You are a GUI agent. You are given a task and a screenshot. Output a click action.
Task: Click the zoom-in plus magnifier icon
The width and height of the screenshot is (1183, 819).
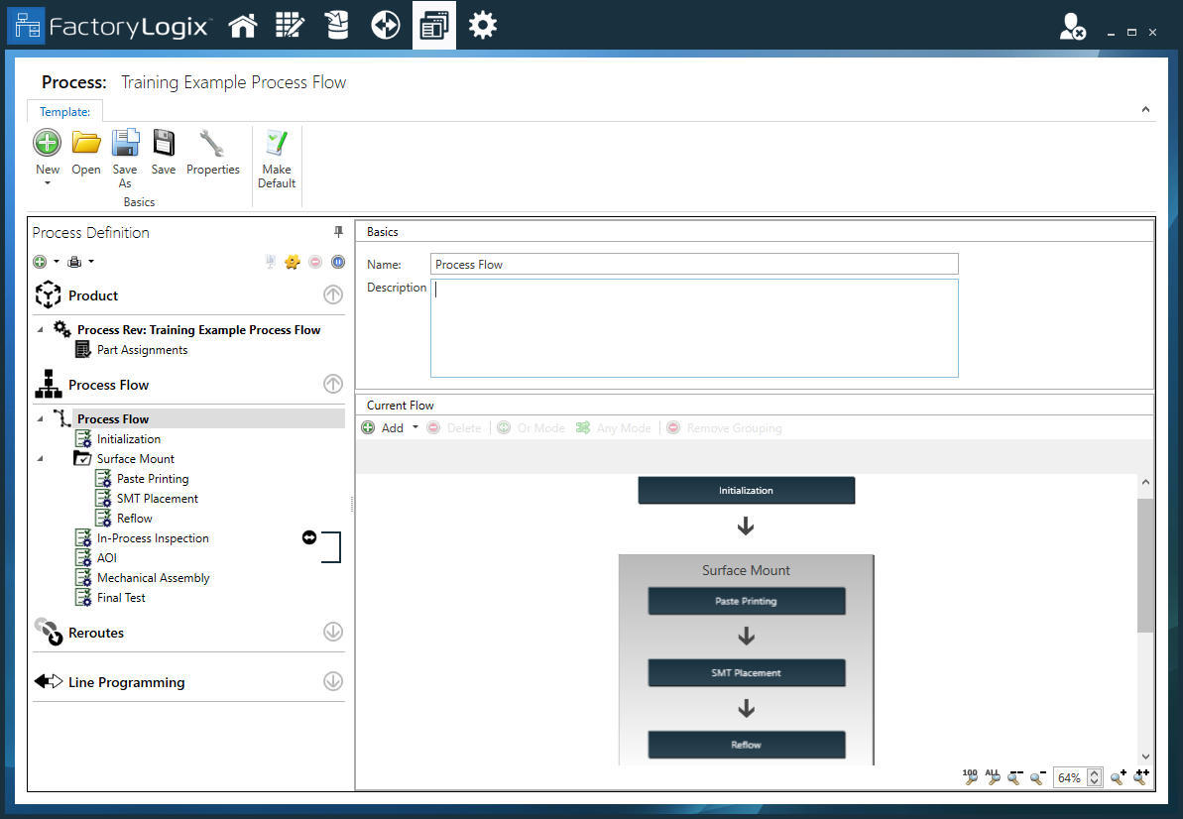click(x=1117, y=777)
